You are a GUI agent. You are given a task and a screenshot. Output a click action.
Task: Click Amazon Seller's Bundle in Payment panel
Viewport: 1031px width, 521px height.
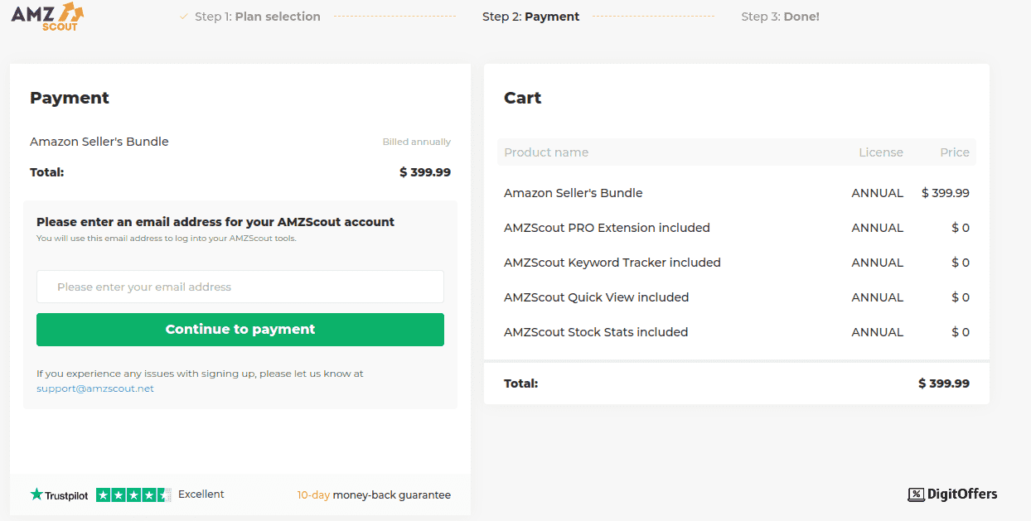(x=99, y=142)
